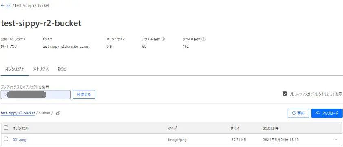Switch to the オブジェクト tab
The height and width of the screenshot is (147, 343).
[15, 69]
